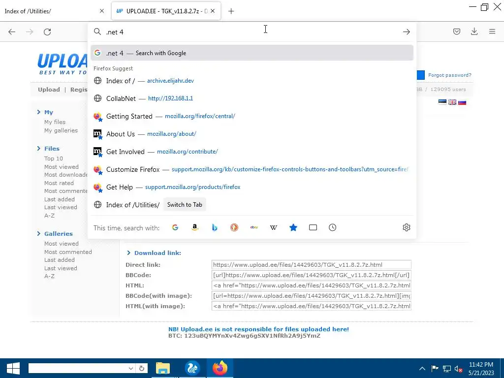This screenshot has width=504, height=378.
Task: Open the Firefox hamburger menu
Action: (492, 31)
